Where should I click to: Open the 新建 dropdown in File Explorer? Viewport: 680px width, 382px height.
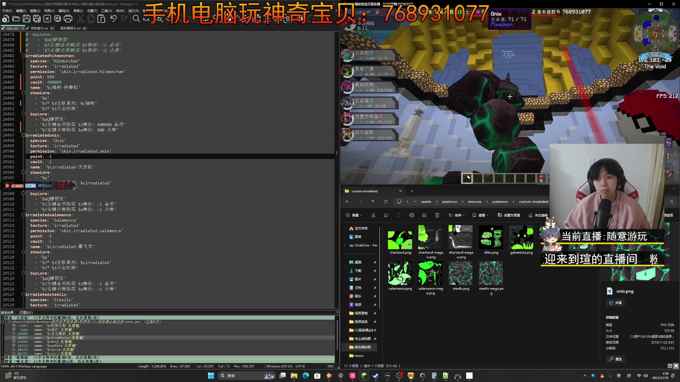(x=353, y=215)
